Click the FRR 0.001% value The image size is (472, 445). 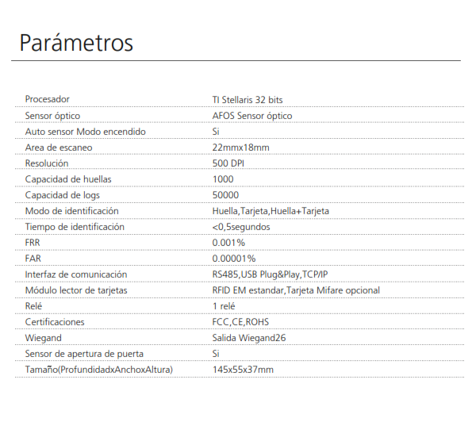228,243
